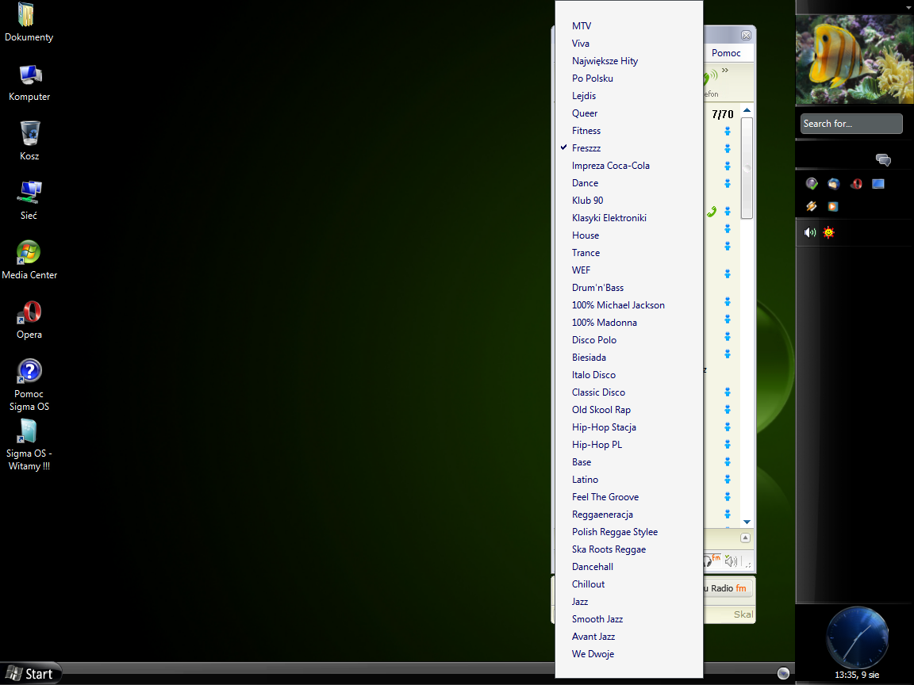Click the contact list scroll down arrow

tap(747, 522)
